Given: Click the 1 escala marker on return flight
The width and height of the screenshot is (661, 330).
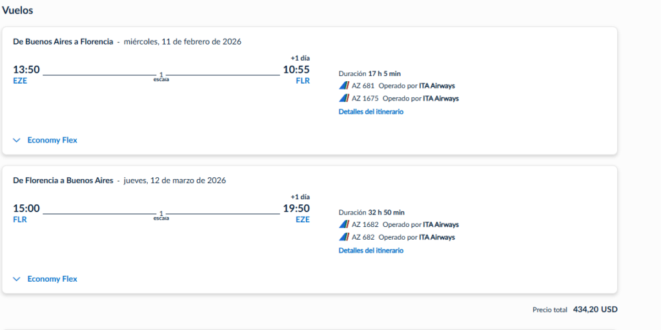Looking at the screenshot, I should 161,215.
